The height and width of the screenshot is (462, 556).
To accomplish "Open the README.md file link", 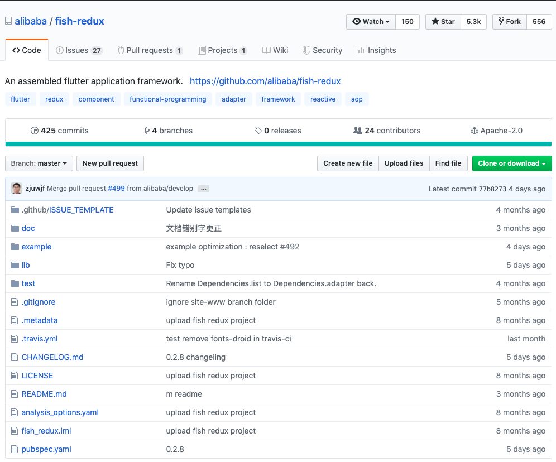I will pyautogui.click(x=44, y=394).
